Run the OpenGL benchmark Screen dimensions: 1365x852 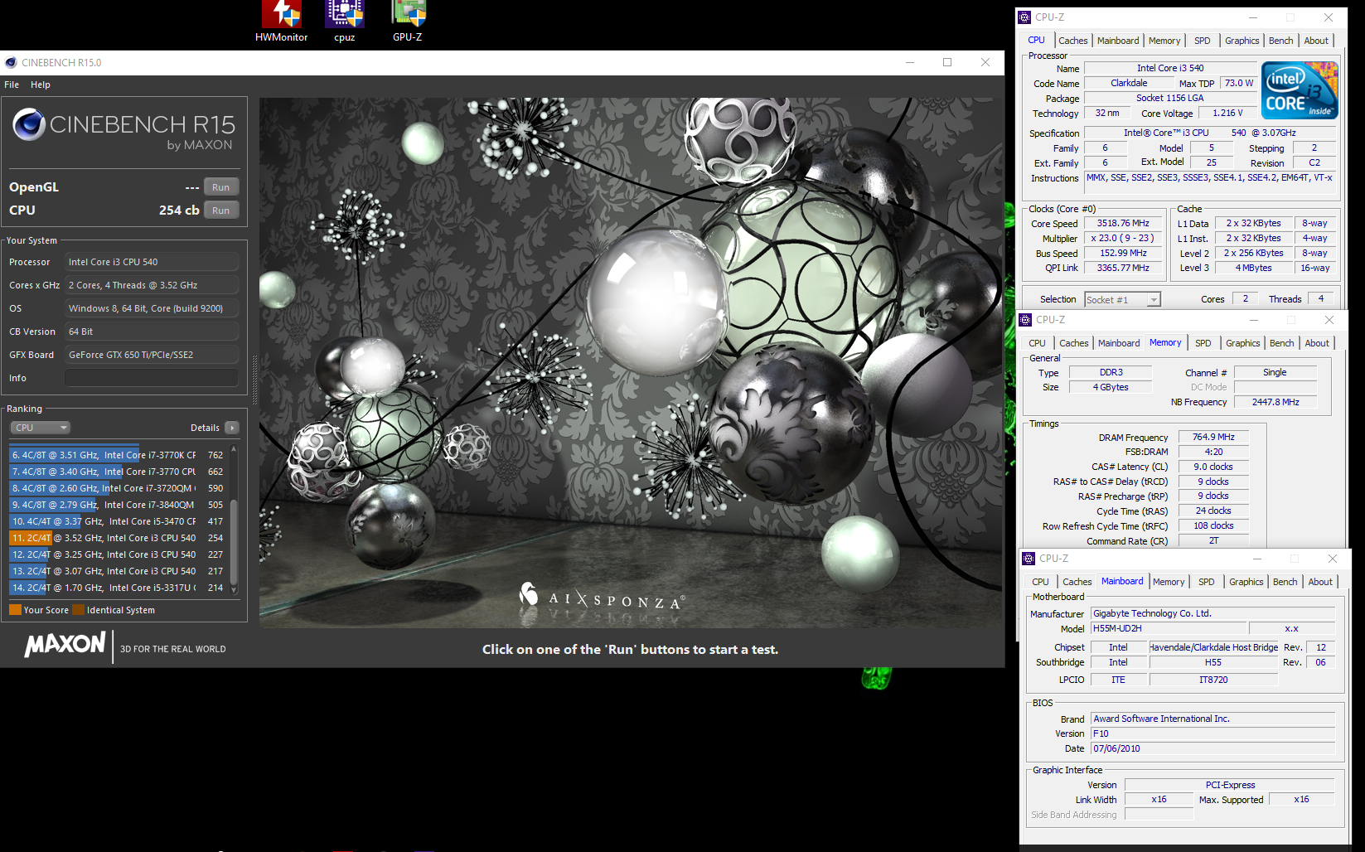point(221,187)
